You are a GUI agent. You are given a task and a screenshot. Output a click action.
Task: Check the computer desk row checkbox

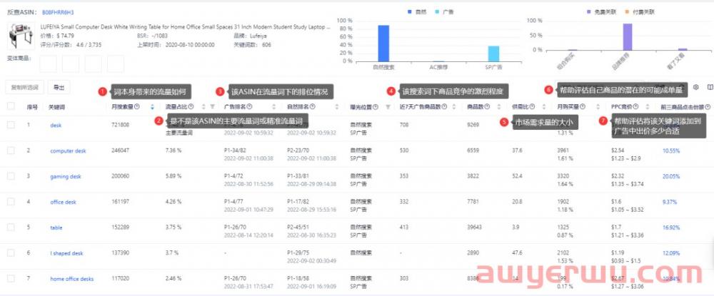point(11,150)
